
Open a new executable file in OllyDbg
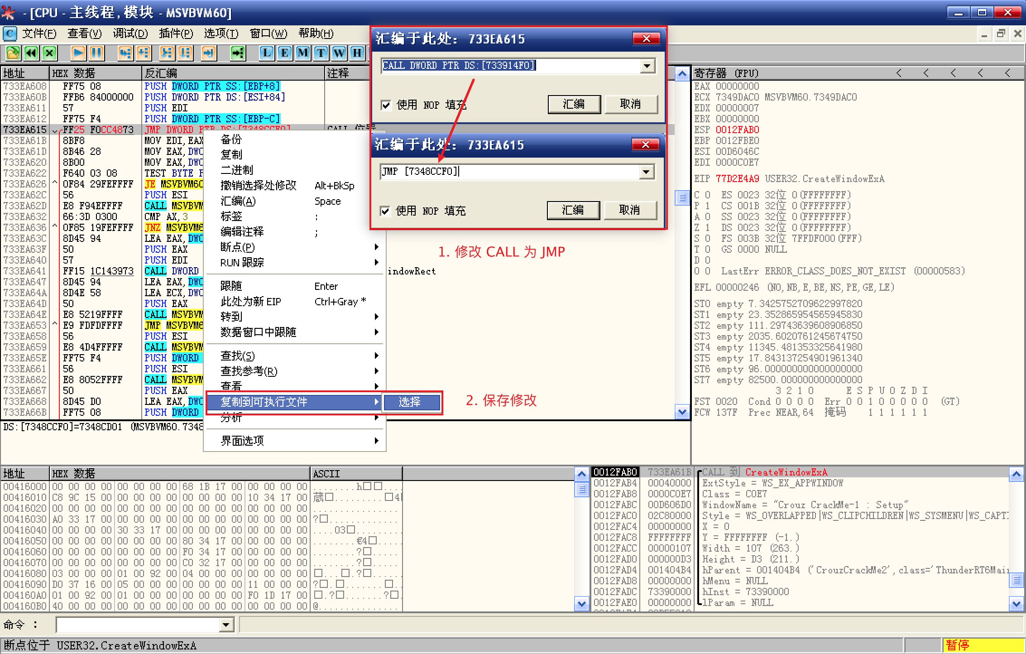(x=13, y=53)
